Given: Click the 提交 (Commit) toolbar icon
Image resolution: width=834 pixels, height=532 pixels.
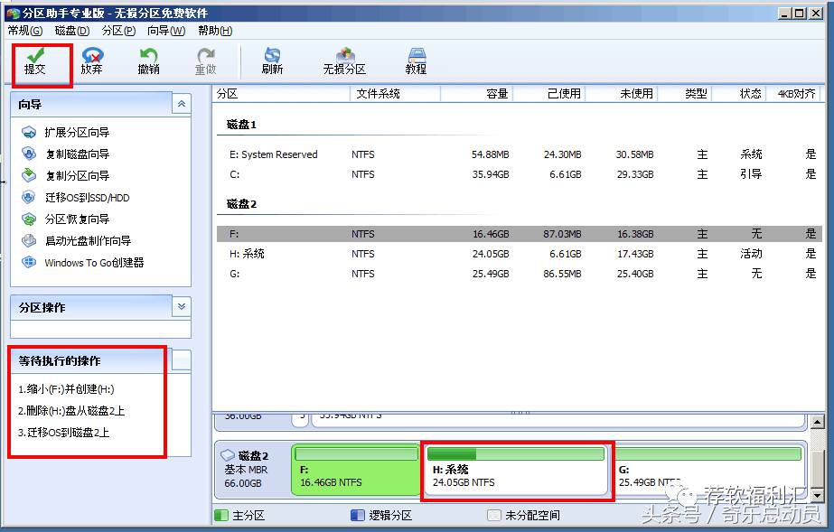Looking at the screenshot, I should (x=37, y=60).
